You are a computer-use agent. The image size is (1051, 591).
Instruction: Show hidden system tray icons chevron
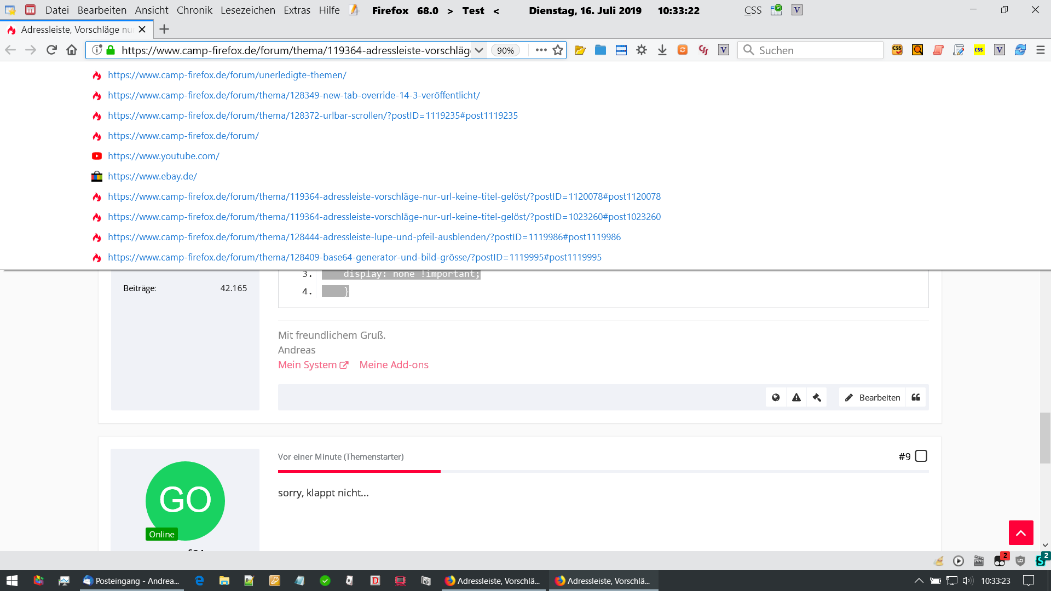[919, 581]
